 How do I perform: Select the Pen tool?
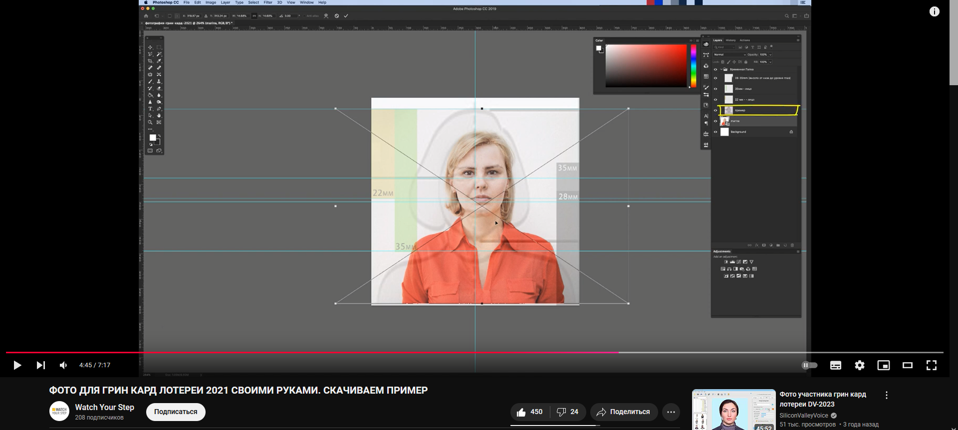[x=159, y=109]
